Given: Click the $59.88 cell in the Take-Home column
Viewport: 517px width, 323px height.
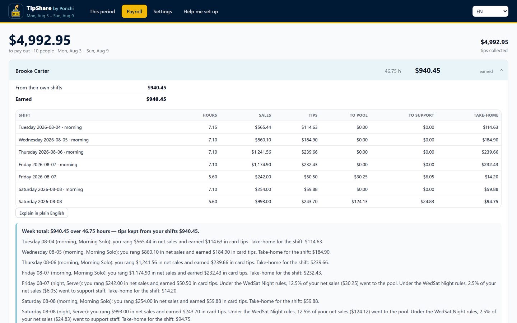Looking at the screenshot, I should click(x=492, y=189).
